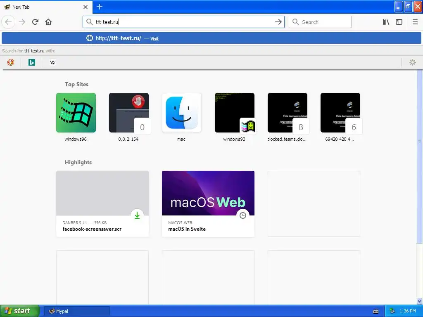
Task: Click the taskbar clock 1:36 PM
Action: click(408, 311)
